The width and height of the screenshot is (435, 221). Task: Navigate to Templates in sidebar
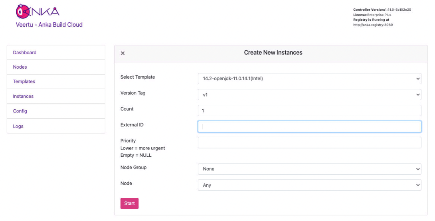pyautogui.click(x=24, y=81)
